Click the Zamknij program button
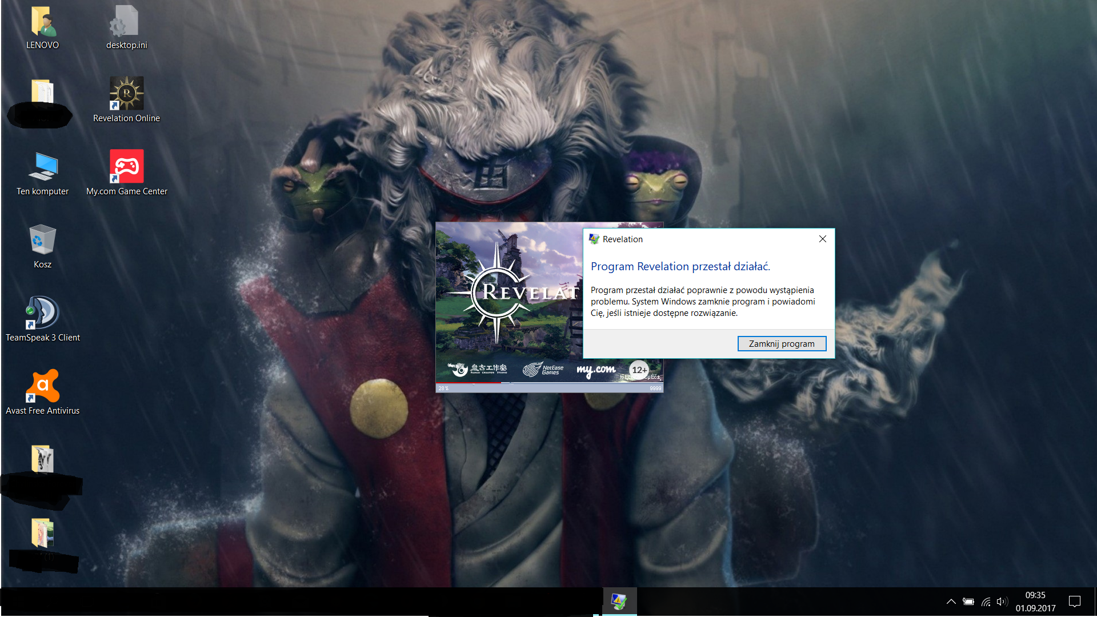The image size is (1097, 617). 781,343
